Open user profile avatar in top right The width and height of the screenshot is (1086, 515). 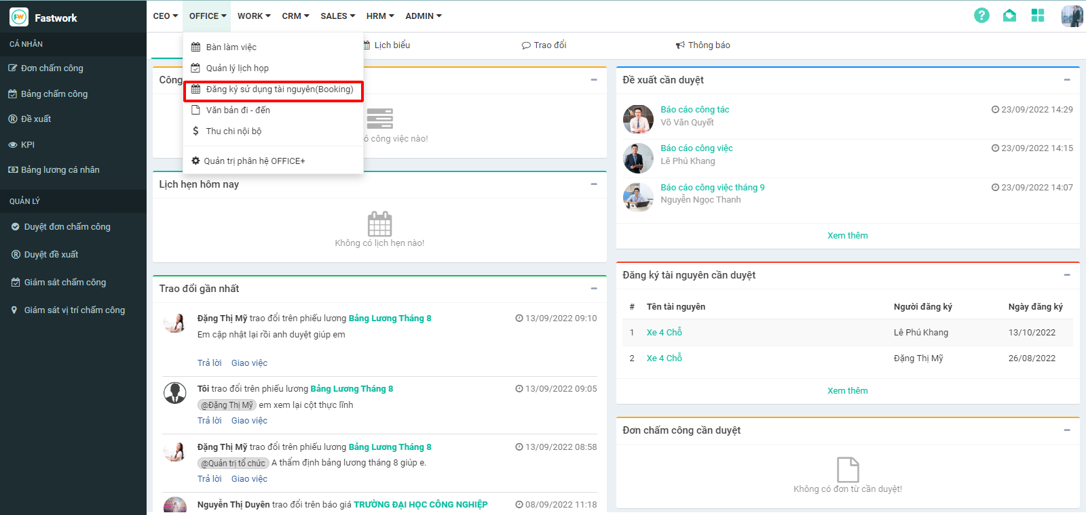[1072, 16]
